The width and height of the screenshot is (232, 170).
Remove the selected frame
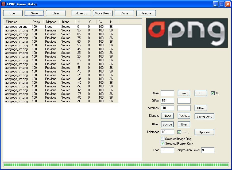146,13
